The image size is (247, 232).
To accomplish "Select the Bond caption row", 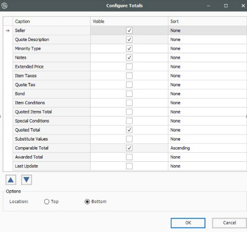I will click(52, 94).
